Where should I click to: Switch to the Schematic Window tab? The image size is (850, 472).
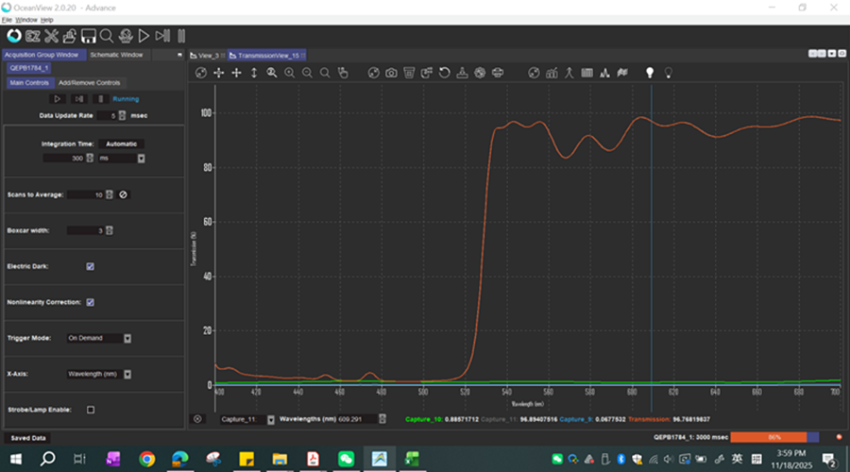(116, 55)
